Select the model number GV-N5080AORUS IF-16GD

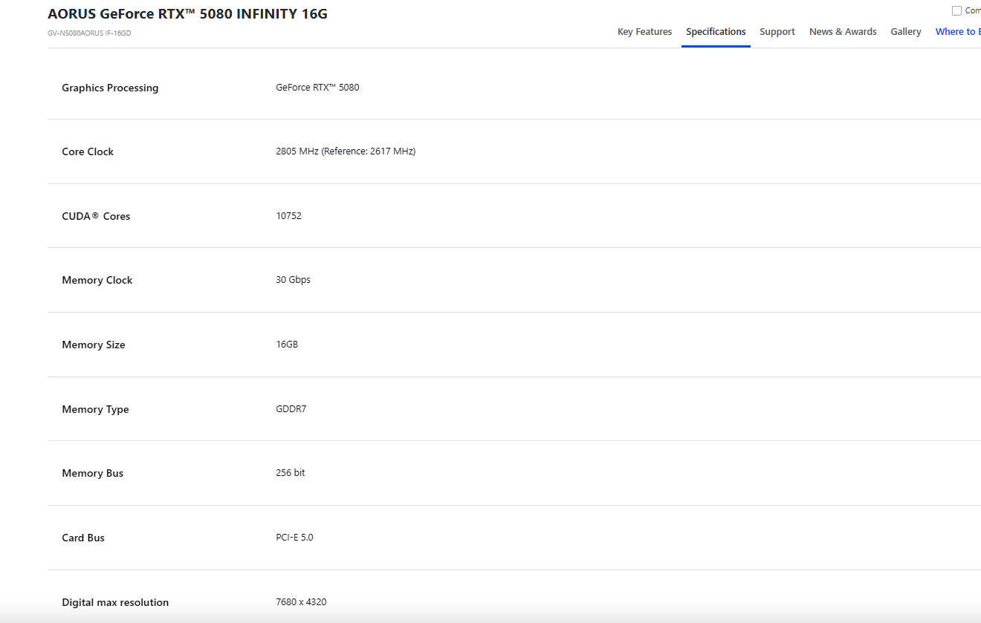point(89,33)
